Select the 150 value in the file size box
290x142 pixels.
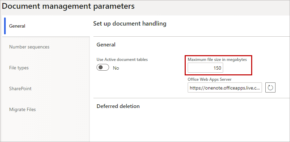217,68
